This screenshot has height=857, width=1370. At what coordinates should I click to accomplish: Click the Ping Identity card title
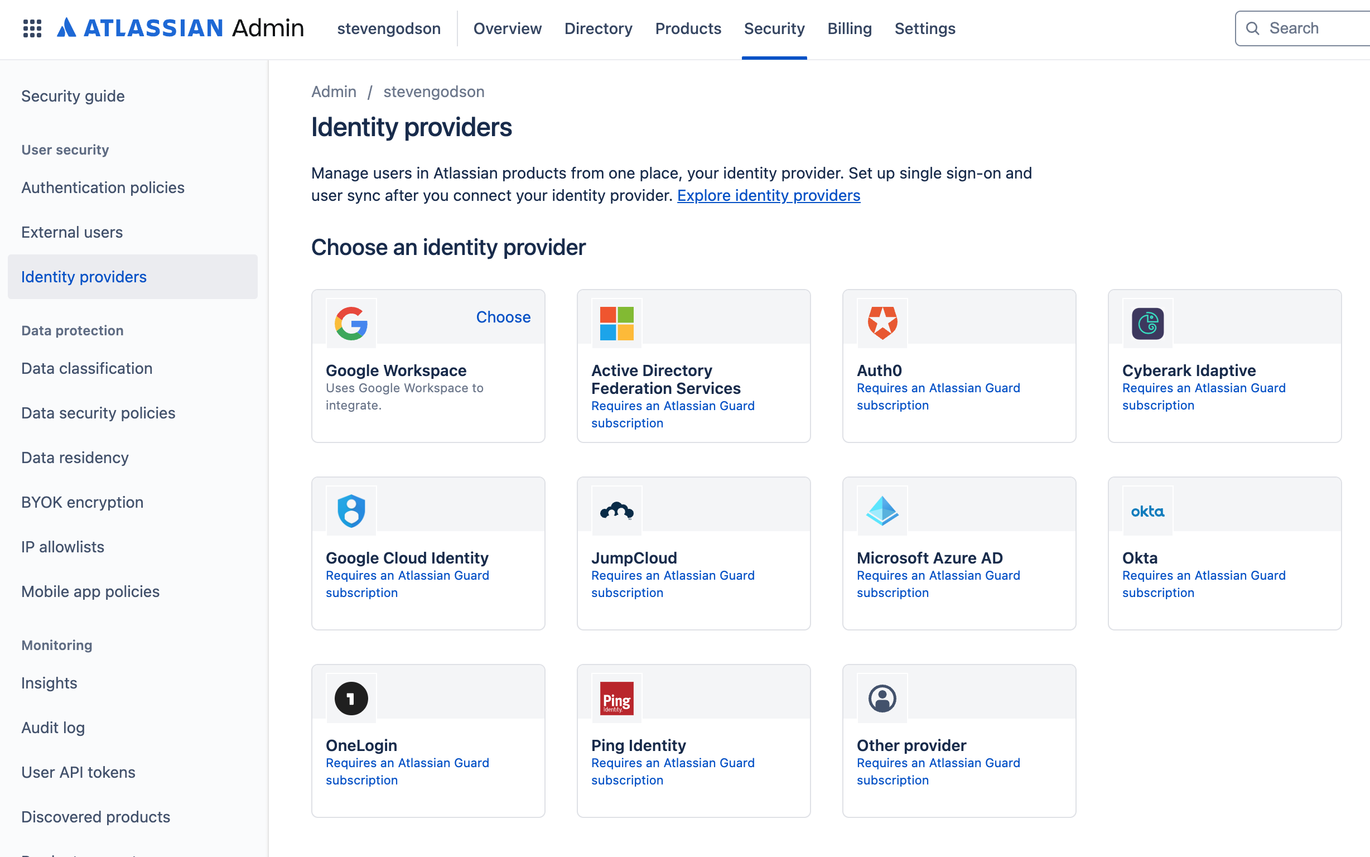pyautogui.click(x=639, y=745)
